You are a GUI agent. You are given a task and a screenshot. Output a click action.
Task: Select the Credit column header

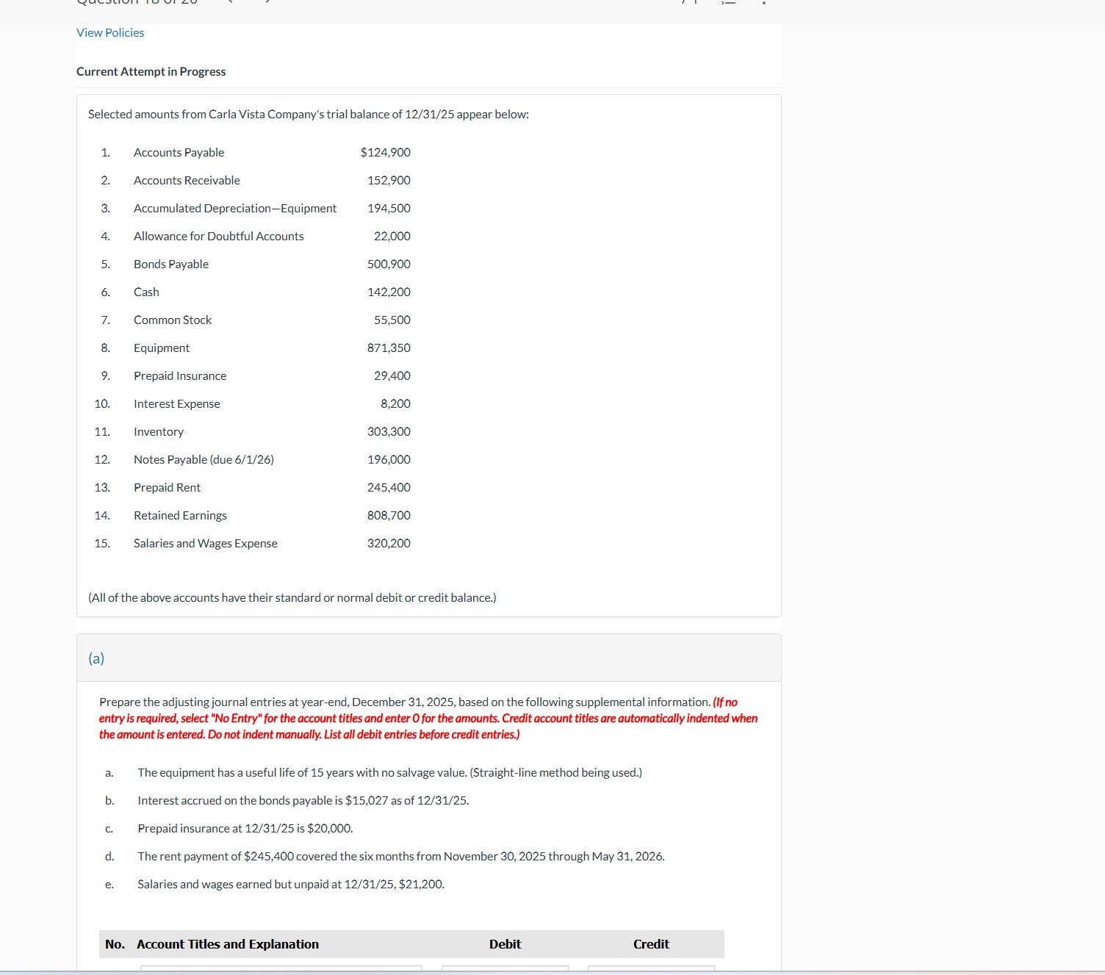650,944
